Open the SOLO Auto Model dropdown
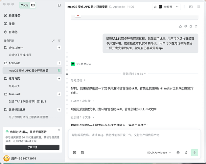Image resolution: width=206 pixels, height=164 pixels. [159, 153]
